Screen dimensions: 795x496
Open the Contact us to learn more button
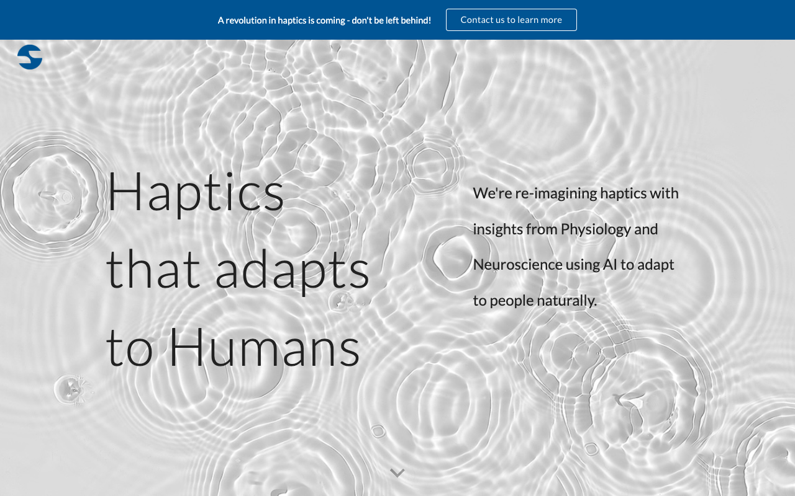tap(511, 20)
